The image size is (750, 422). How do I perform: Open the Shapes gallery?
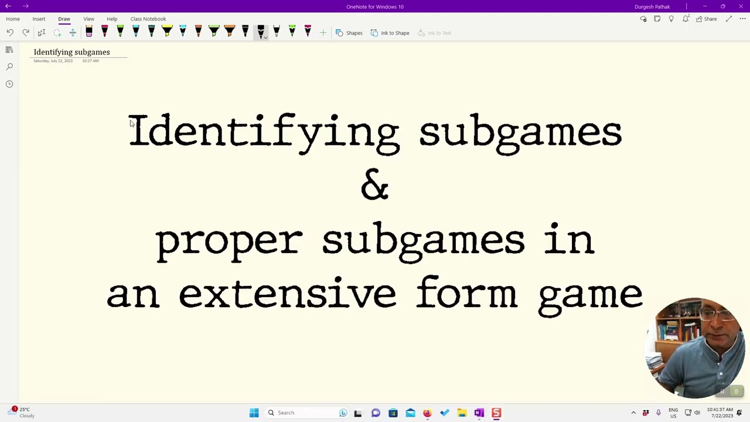(349, 33)
